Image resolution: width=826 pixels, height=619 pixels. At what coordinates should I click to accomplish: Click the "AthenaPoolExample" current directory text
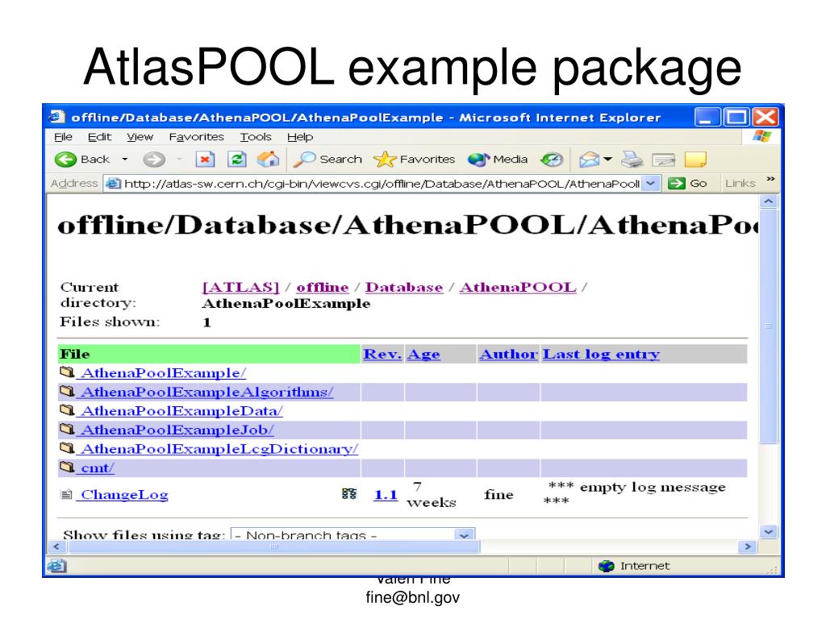click(286, 304)
